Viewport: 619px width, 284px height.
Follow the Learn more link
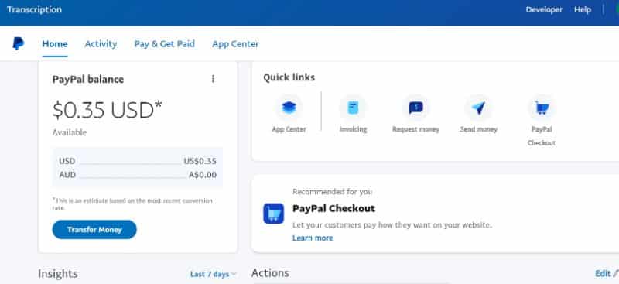pyautogui.click(x=313, y=238)
